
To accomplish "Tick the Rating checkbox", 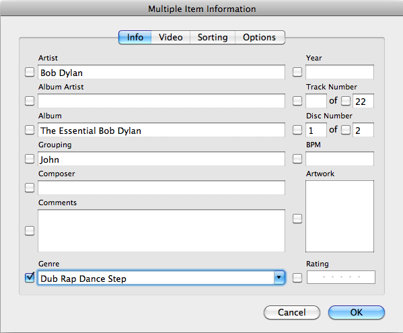I will [297, 277].
